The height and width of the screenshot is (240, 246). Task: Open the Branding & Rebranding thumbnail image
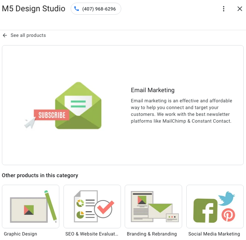pos(154,207)
